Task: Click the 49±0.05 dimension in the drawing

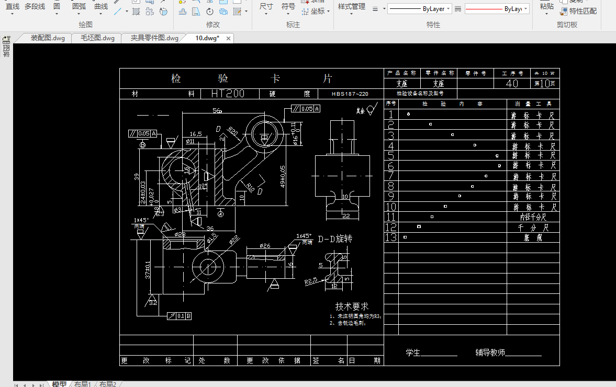Action: [x=283, y=176]
